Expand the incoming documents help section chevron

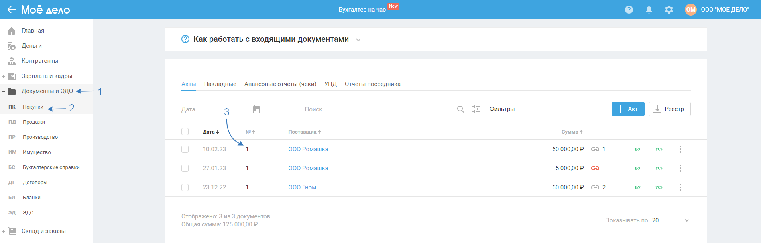(358, 40)
